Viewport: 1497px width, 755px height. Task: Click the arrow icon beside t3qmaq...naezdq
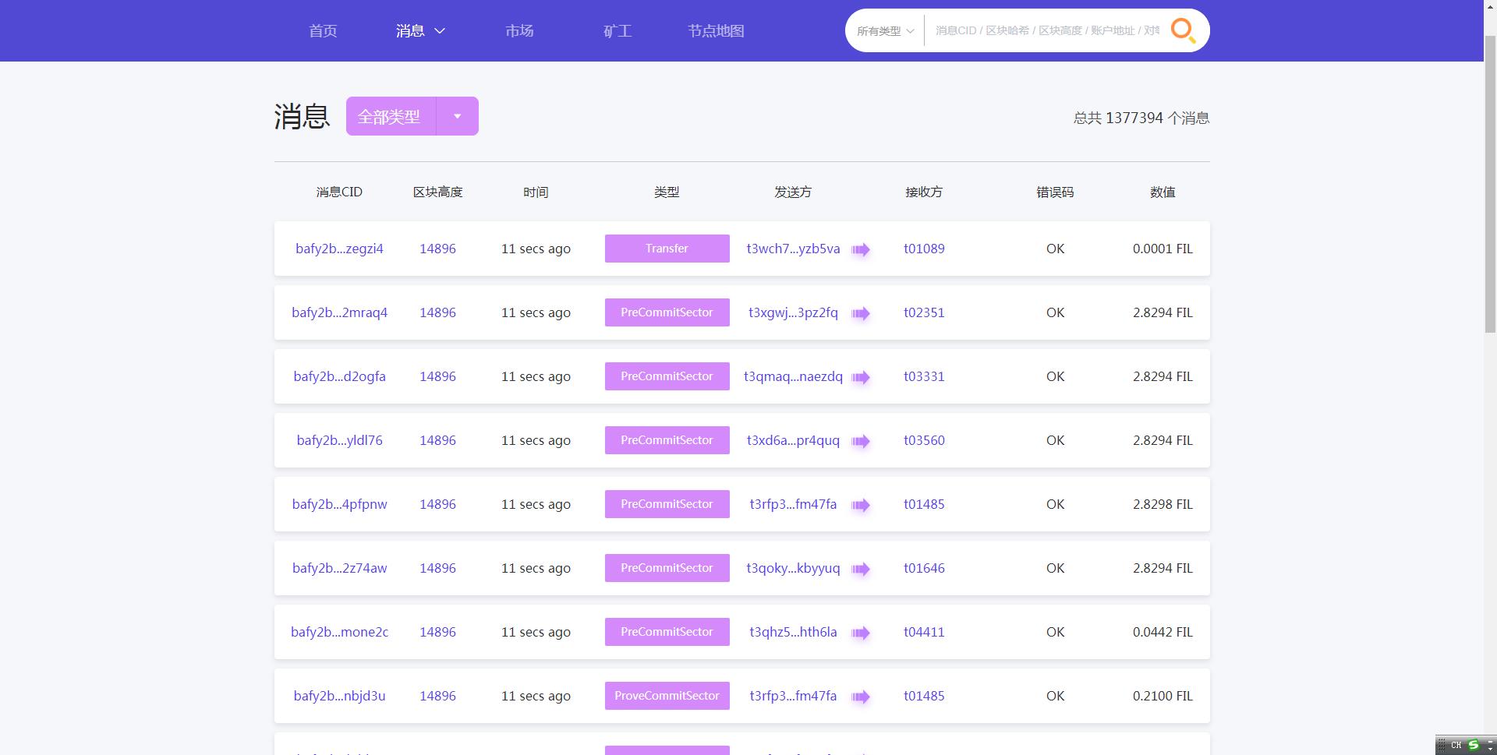[860, 377]
